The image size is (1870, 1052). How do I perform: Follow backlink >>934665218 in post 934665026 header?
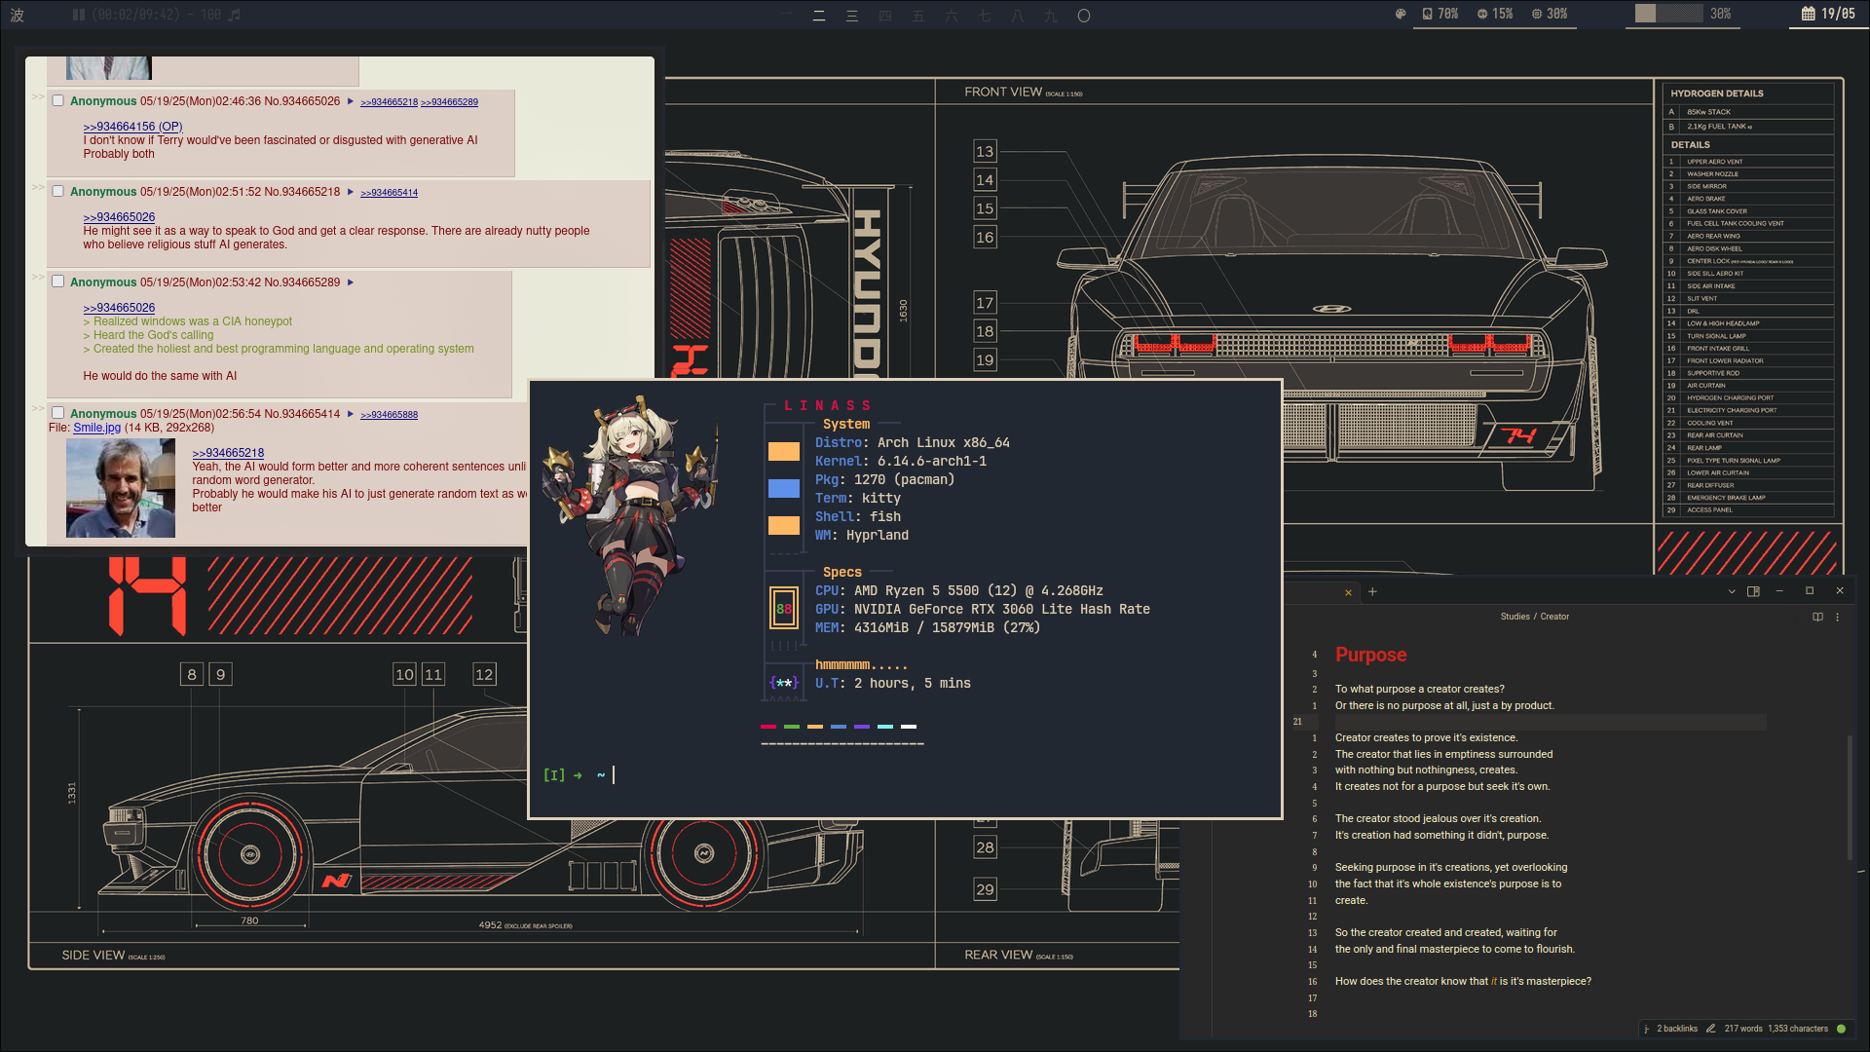coord(389,102)
